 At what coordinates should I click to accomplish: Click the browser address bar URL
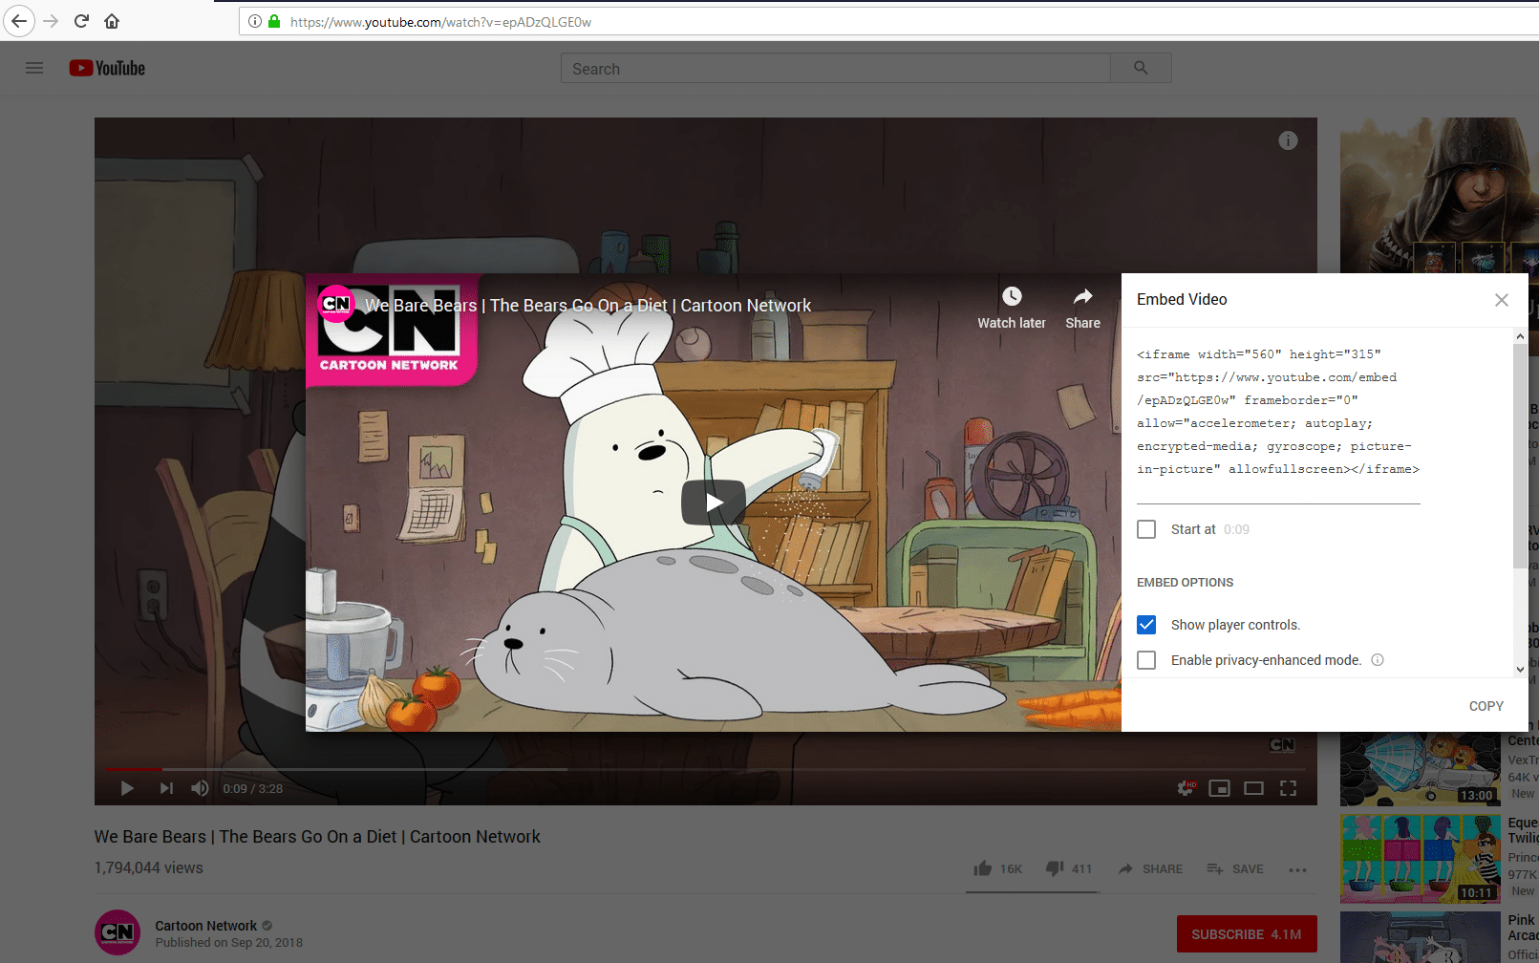tap(440, 22)
